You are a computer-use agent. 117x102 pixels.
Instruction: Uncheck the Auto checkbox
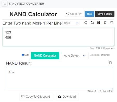(23, 55)
